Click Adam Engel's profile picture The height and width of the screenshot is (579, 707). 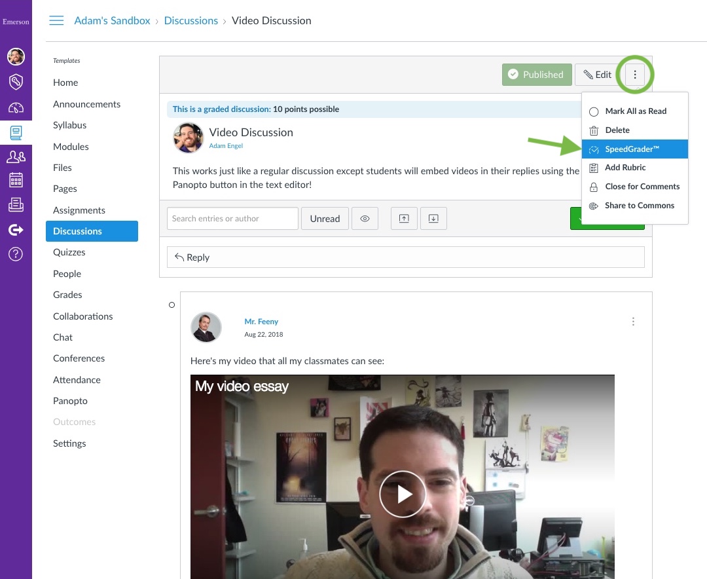click(188, 138)
